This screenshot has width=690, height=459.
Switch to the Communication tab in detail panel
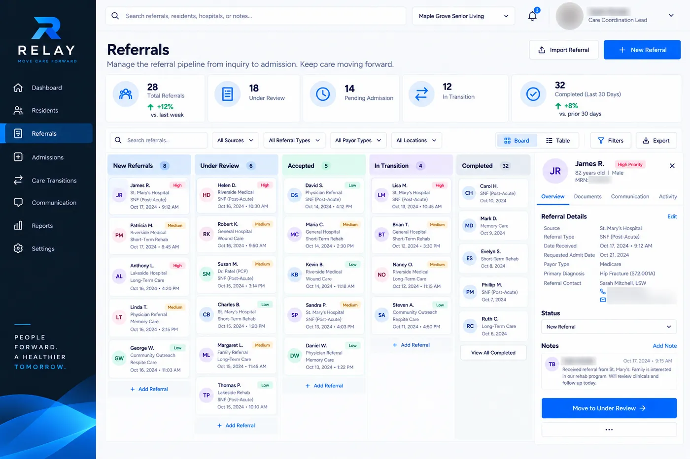pos(630,196)
